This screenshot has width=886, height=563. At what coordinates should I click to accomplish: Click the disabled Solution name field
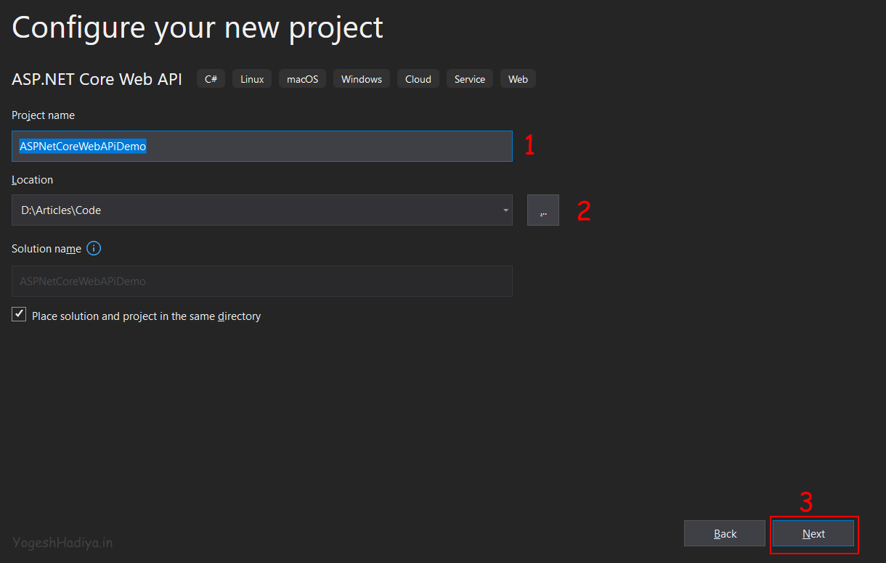262,281
